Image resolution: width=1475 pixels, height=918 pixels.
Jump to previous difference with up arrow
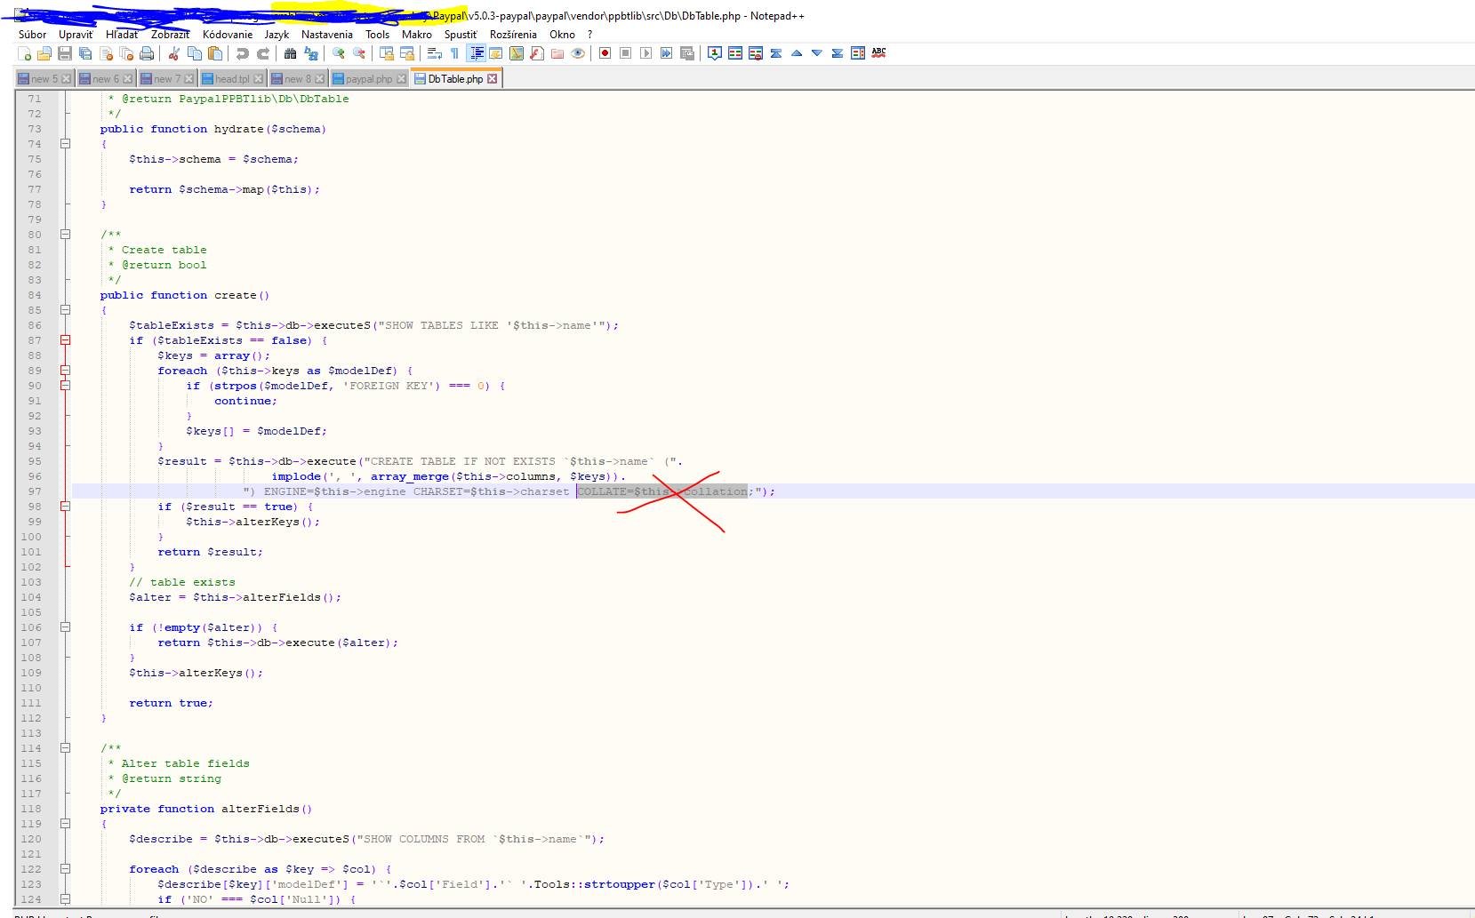tap(797, 53)
